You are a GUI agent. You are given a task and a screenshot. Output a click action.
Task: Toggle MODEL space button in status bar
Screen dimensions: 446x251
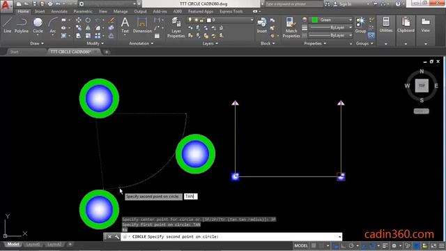pos(301,245)
